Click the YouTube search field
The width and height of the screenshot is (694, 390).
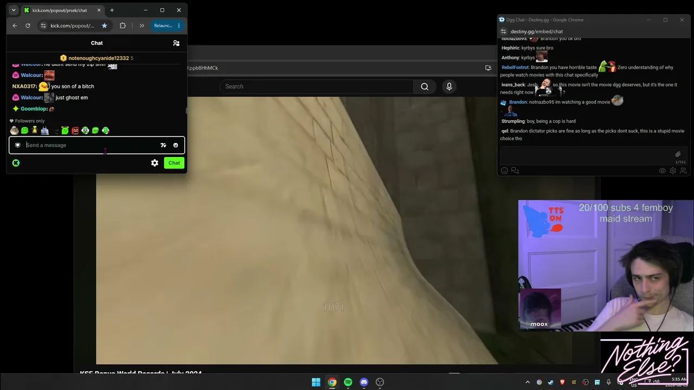(316, 87)
